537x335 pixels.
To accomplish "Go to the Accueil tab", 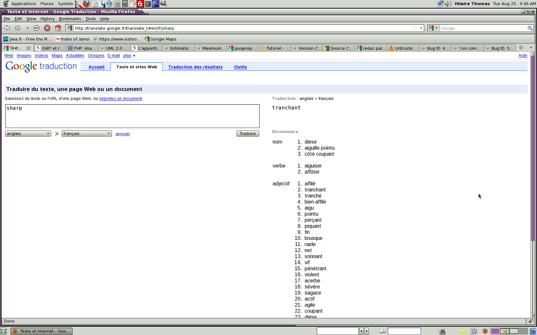I will pyautogui.click(x=96, y=67).
